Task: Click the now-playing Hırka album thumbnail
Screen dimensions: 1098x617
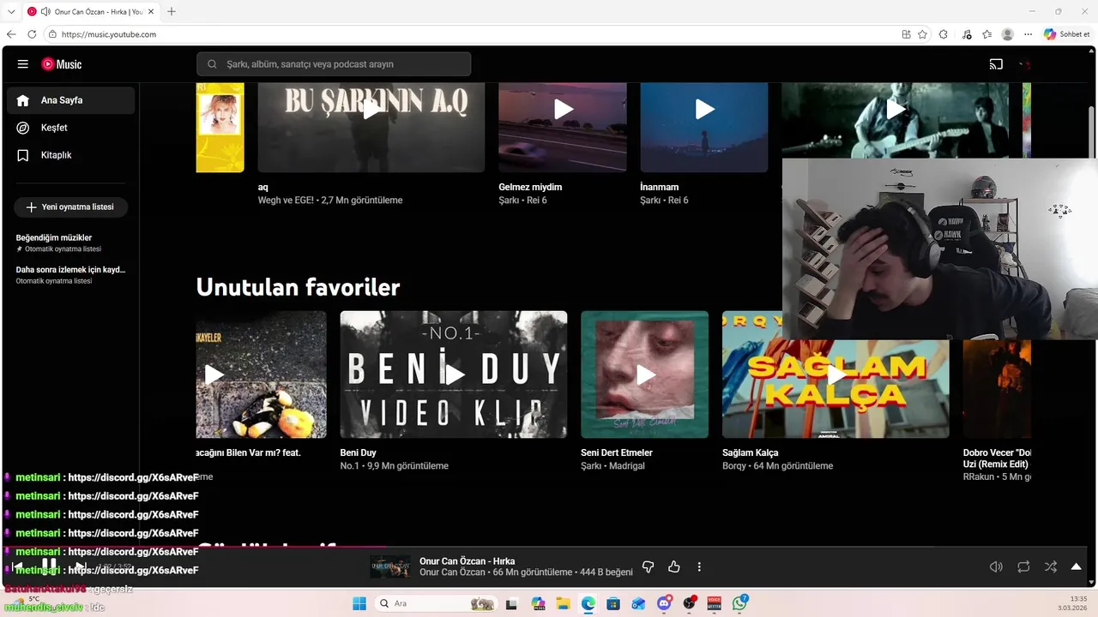Action: click(390, 566)
